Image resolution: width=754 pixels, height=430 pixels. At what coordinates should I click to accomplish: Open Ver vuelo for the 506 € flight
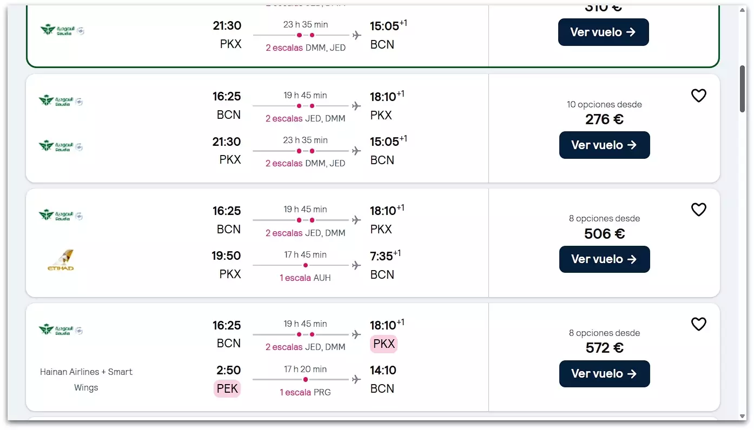[x=604, y=259]
